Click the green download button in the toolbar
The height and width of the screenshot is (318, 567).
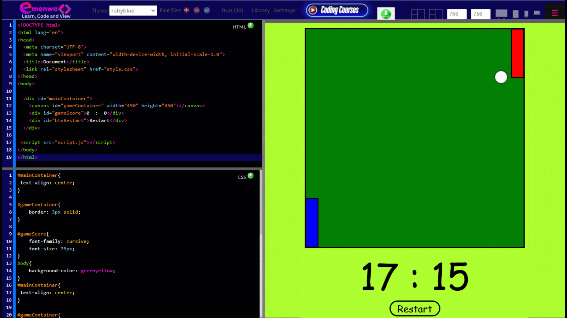386,14
